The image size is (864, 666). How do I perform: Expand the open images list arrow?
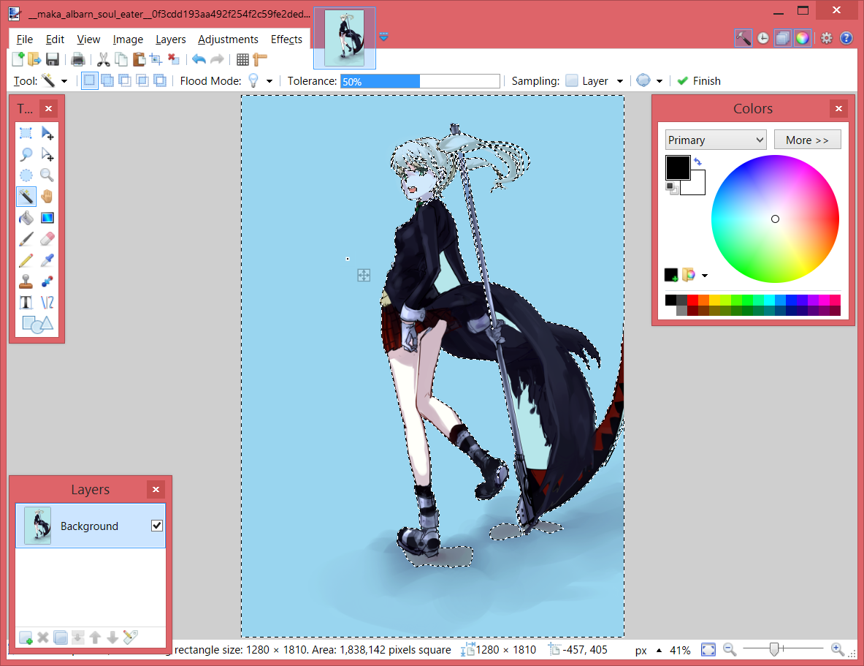[x=384, y=37]
